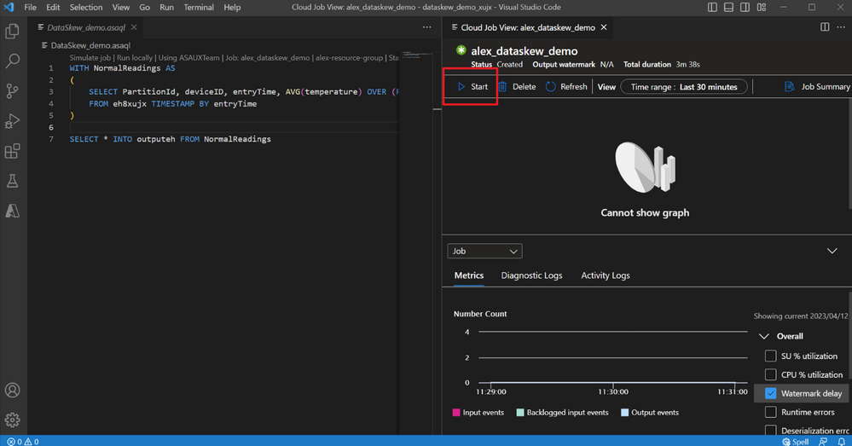Open the Extensions view icon

(12, 150)
